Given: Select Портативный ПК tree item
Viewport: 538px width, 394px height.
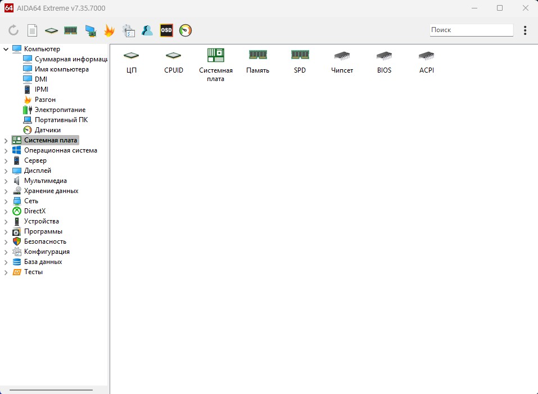Looking at the screenshot, I should click(55, 120).
